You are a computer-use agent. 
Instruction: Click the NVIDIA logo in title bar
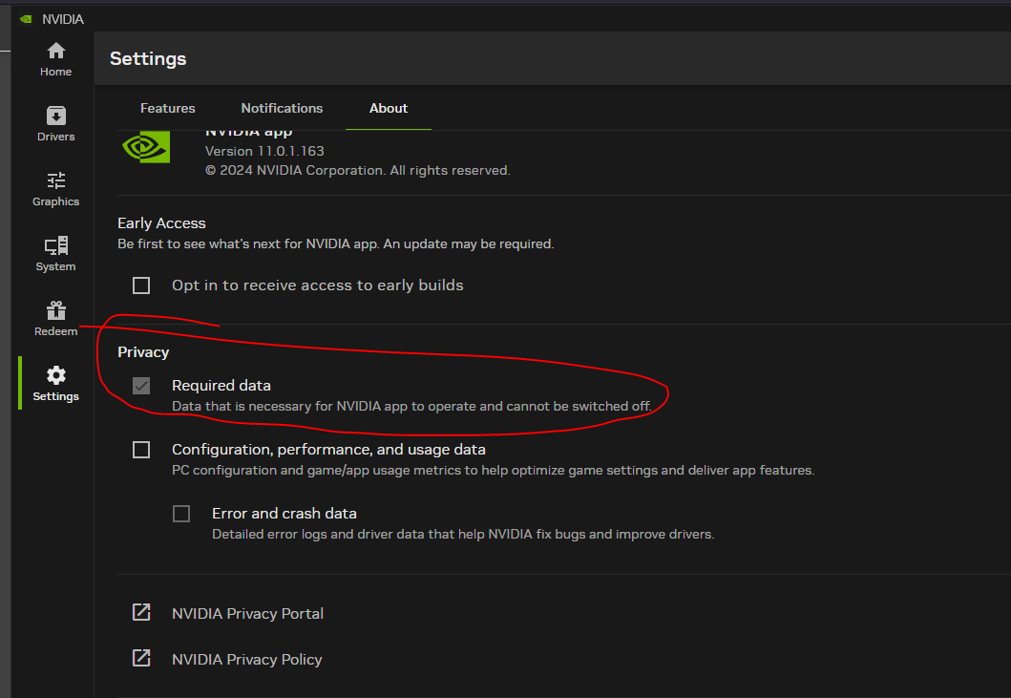pyautogui.click(x=26, y=19)
